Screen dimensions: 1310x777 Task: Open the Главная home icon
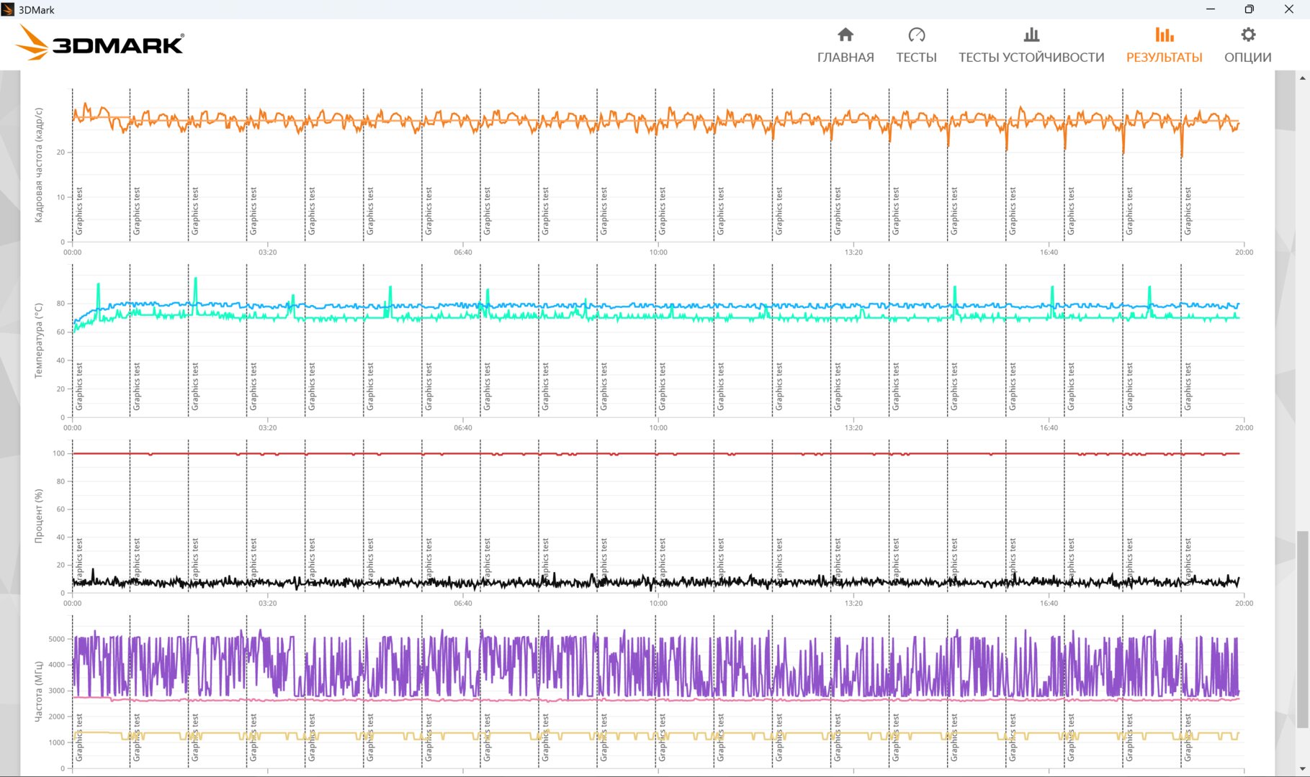(845, 35)
